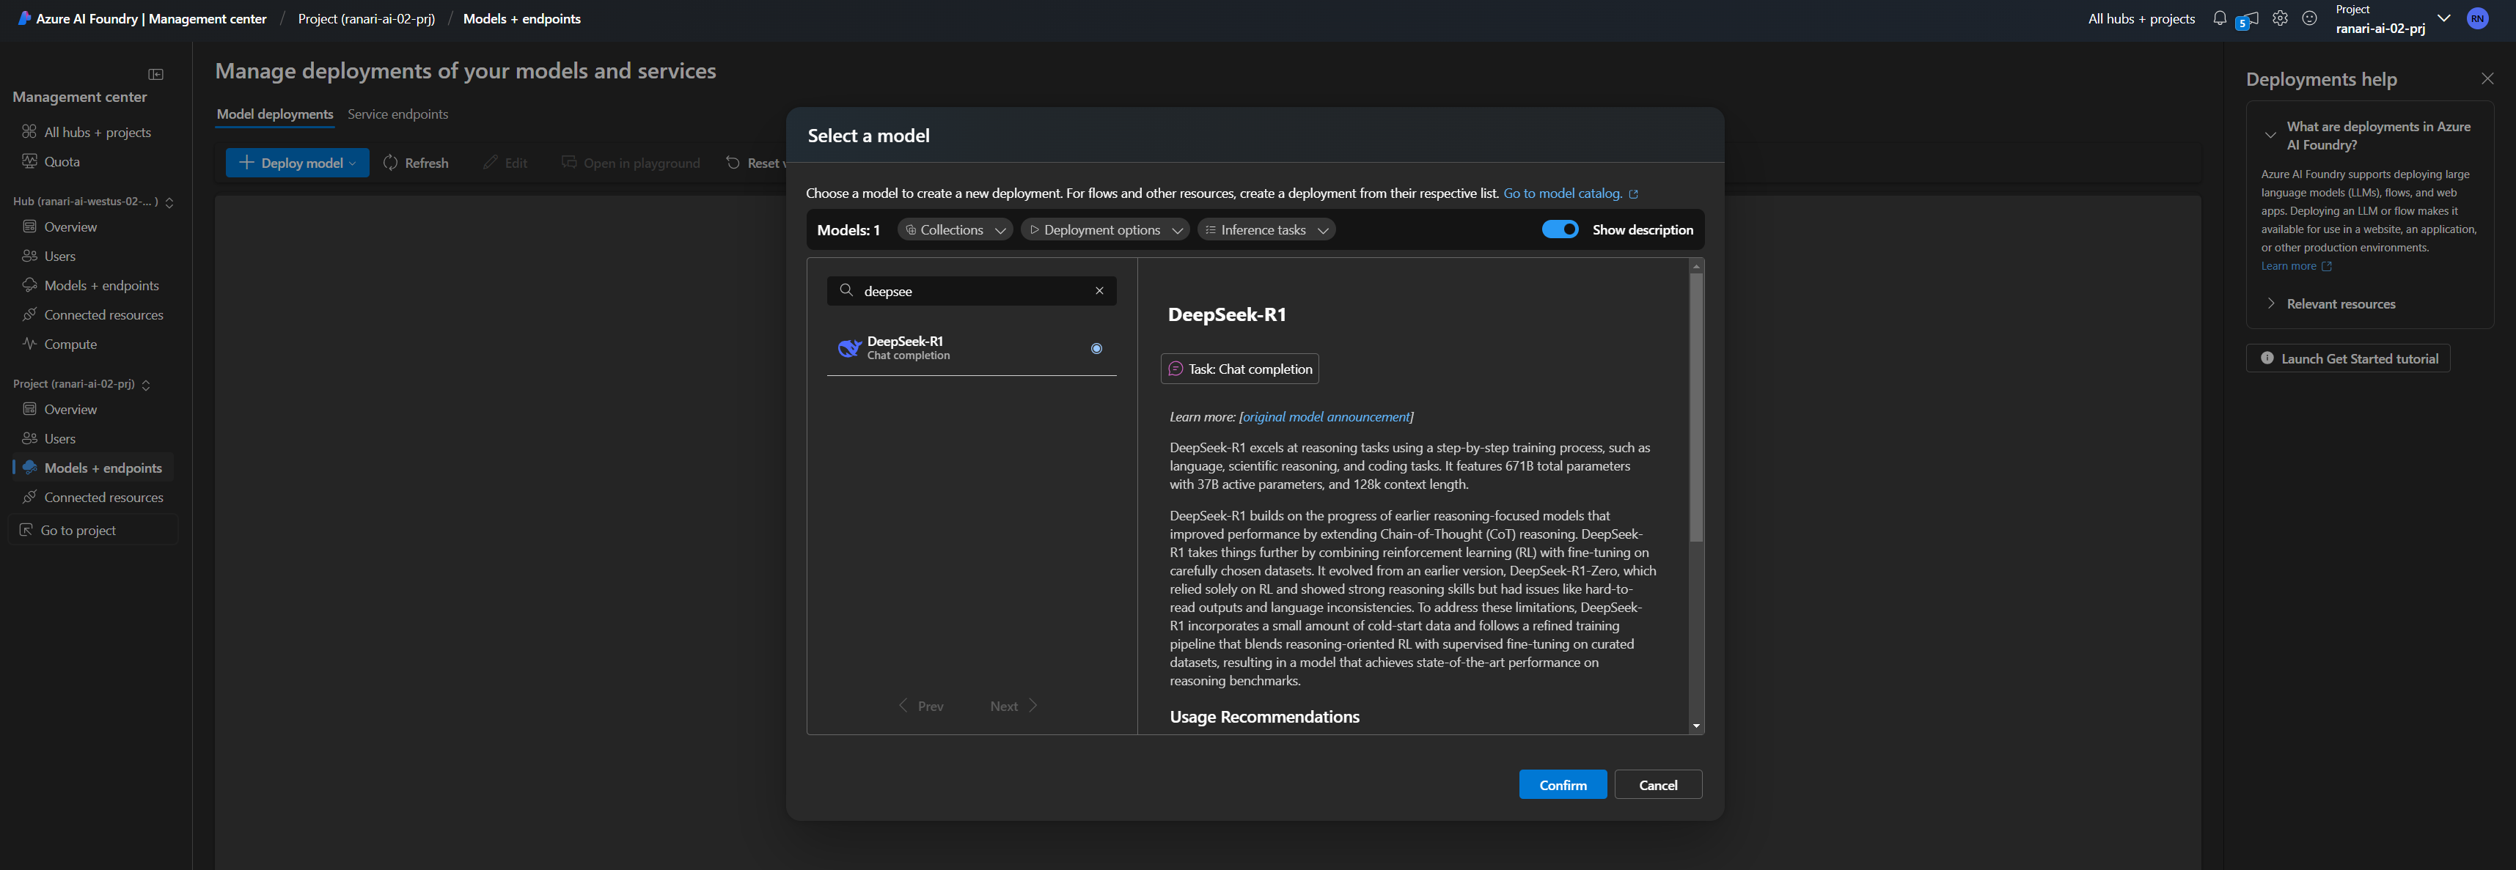Click the search icon in model search box
This screenshot has width=2516, height=870.
point(846,291)
